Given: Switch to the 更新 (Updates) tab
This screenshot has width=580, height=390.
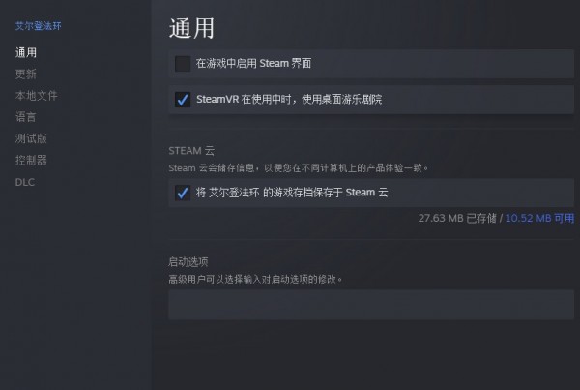Looking at the screenshot, I should (x=26, y=74).
